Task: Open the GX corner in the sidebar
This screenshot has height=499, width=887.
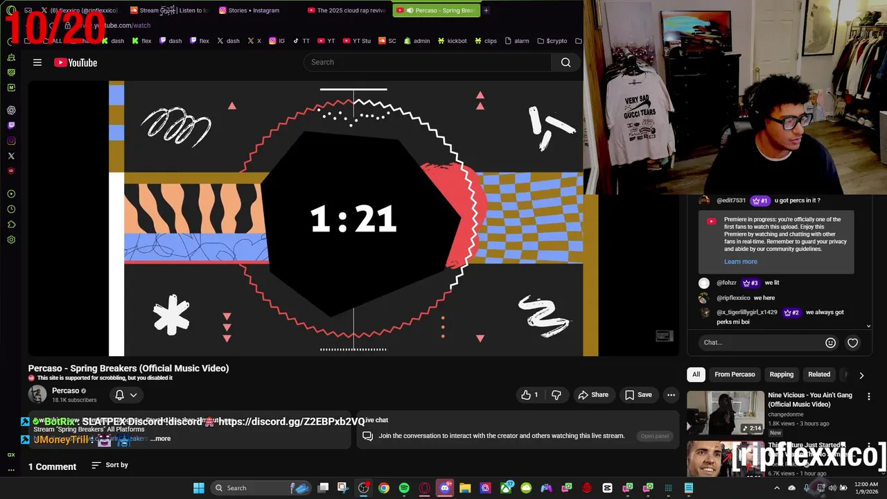Action: tap(11, 455)
